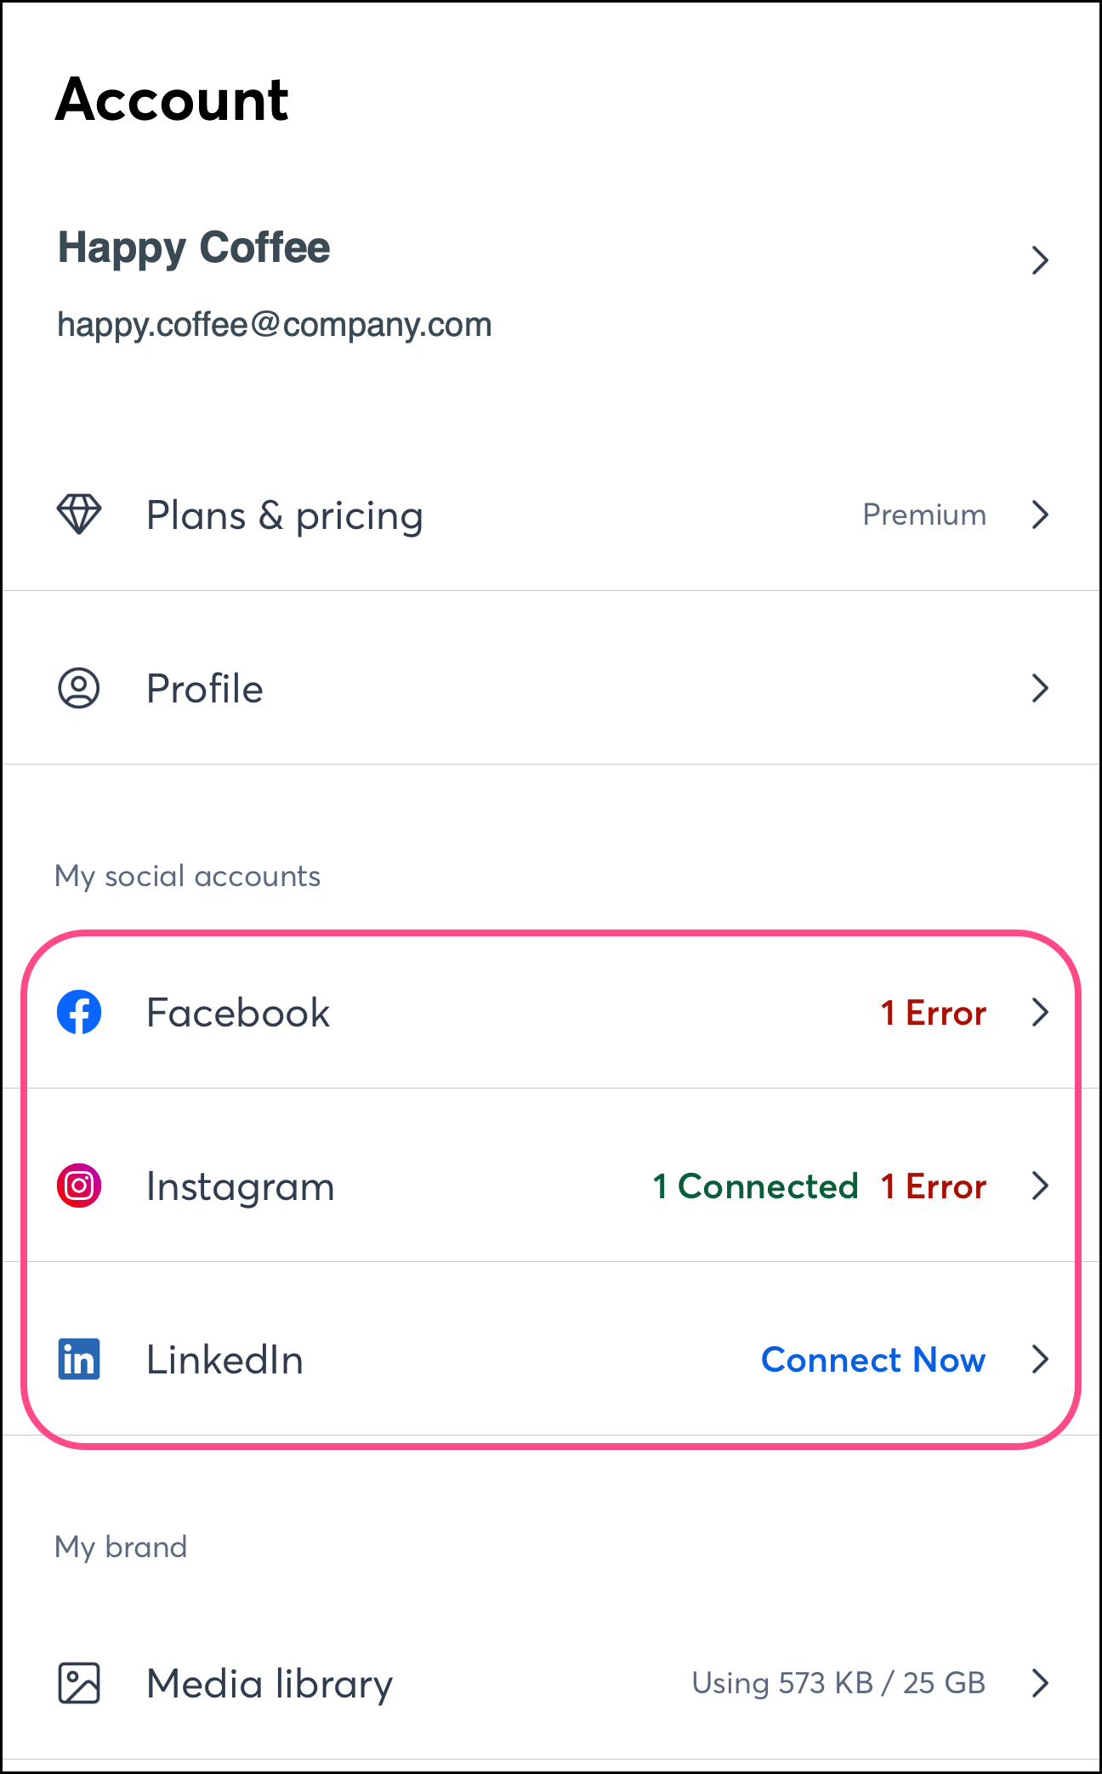Tap the Premium plan label
The height and width of the screenshot is (1774, 1102).
click(x=924, y=515)
